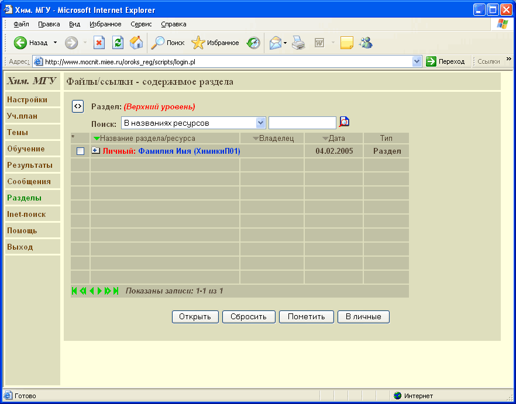
Task: Click the Forward arrow icon
Action: (71, 43)
